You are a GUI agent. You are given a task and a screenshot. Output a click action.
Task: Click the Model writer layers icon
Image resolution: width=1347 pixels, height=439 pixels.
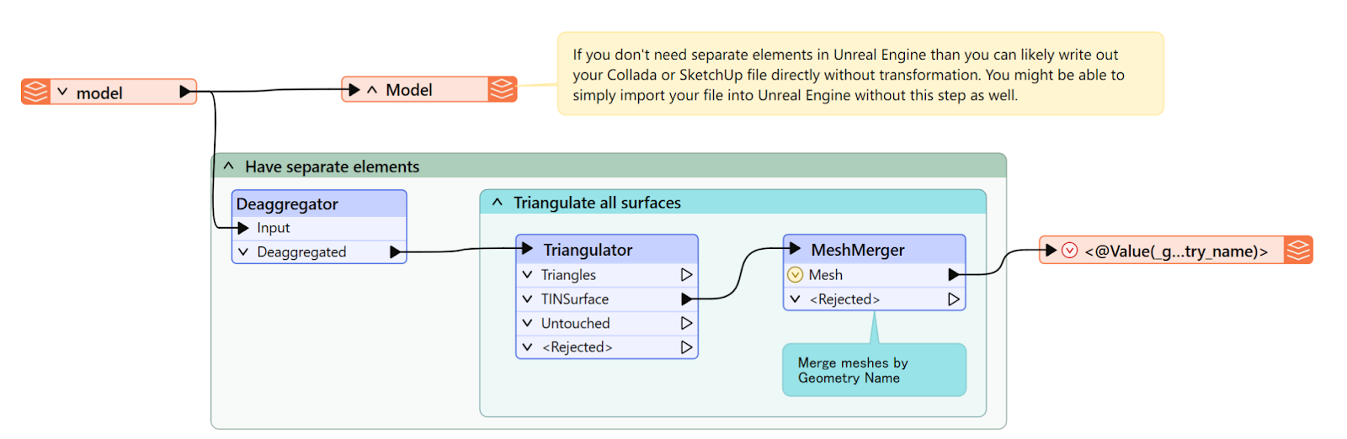[503, 89]
